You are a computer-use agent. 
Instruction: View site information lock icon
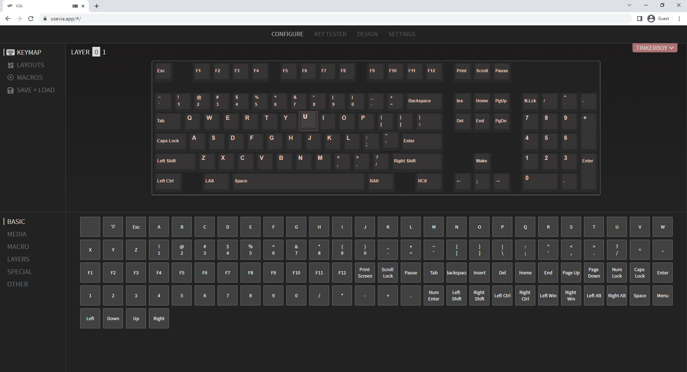pyautogui.click(x=45, y=19)
